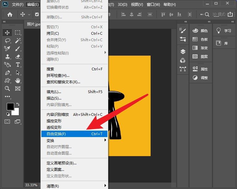Open the Brush Settings panel icon
The image size is (237, 189).
point(183,30)
